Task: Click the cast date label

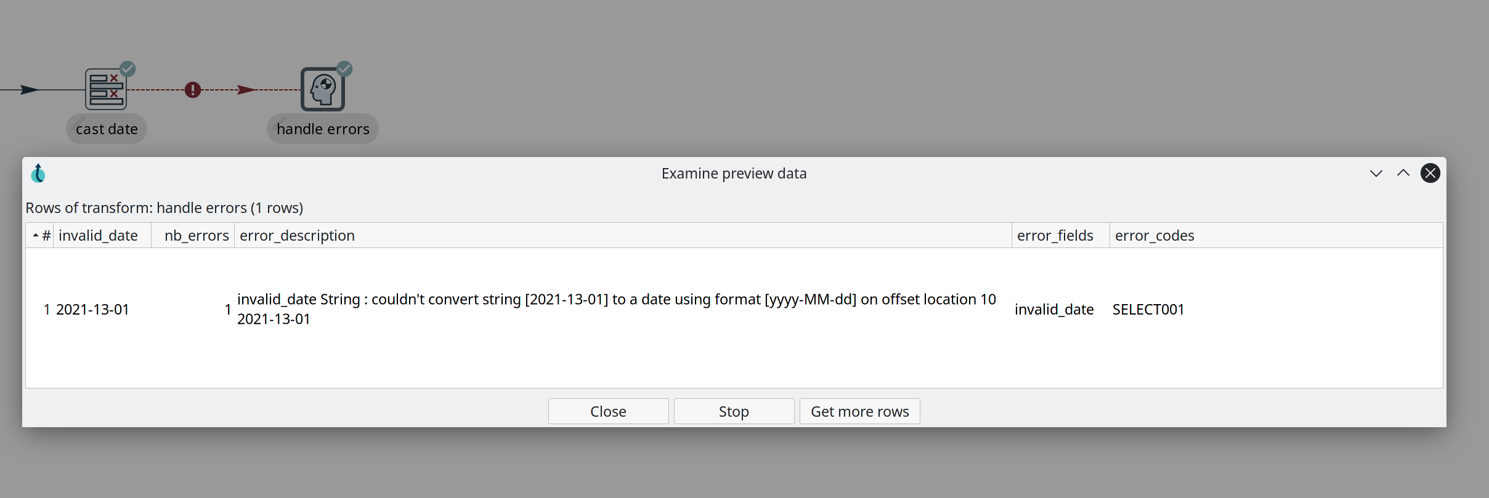Action: pos(107,129)
